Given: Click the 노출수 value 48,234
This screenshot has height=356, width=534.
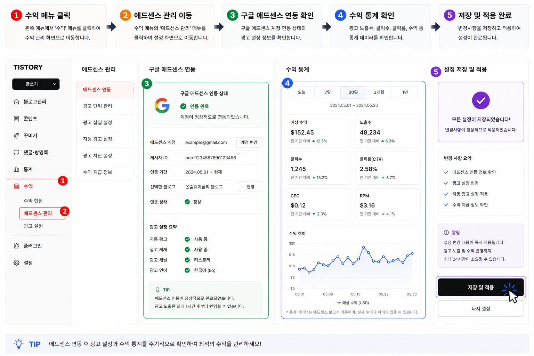Looking at the screenshot, I should tap(370, 132).
